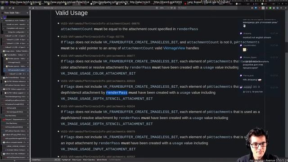Click the green extension icon in toolbar

tap(270, 8)
